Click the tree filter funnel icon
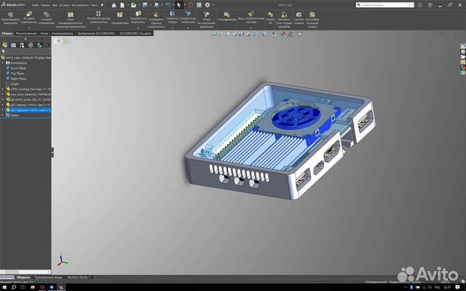Viewport: 466px width, 291px height. tap(3, 52)
